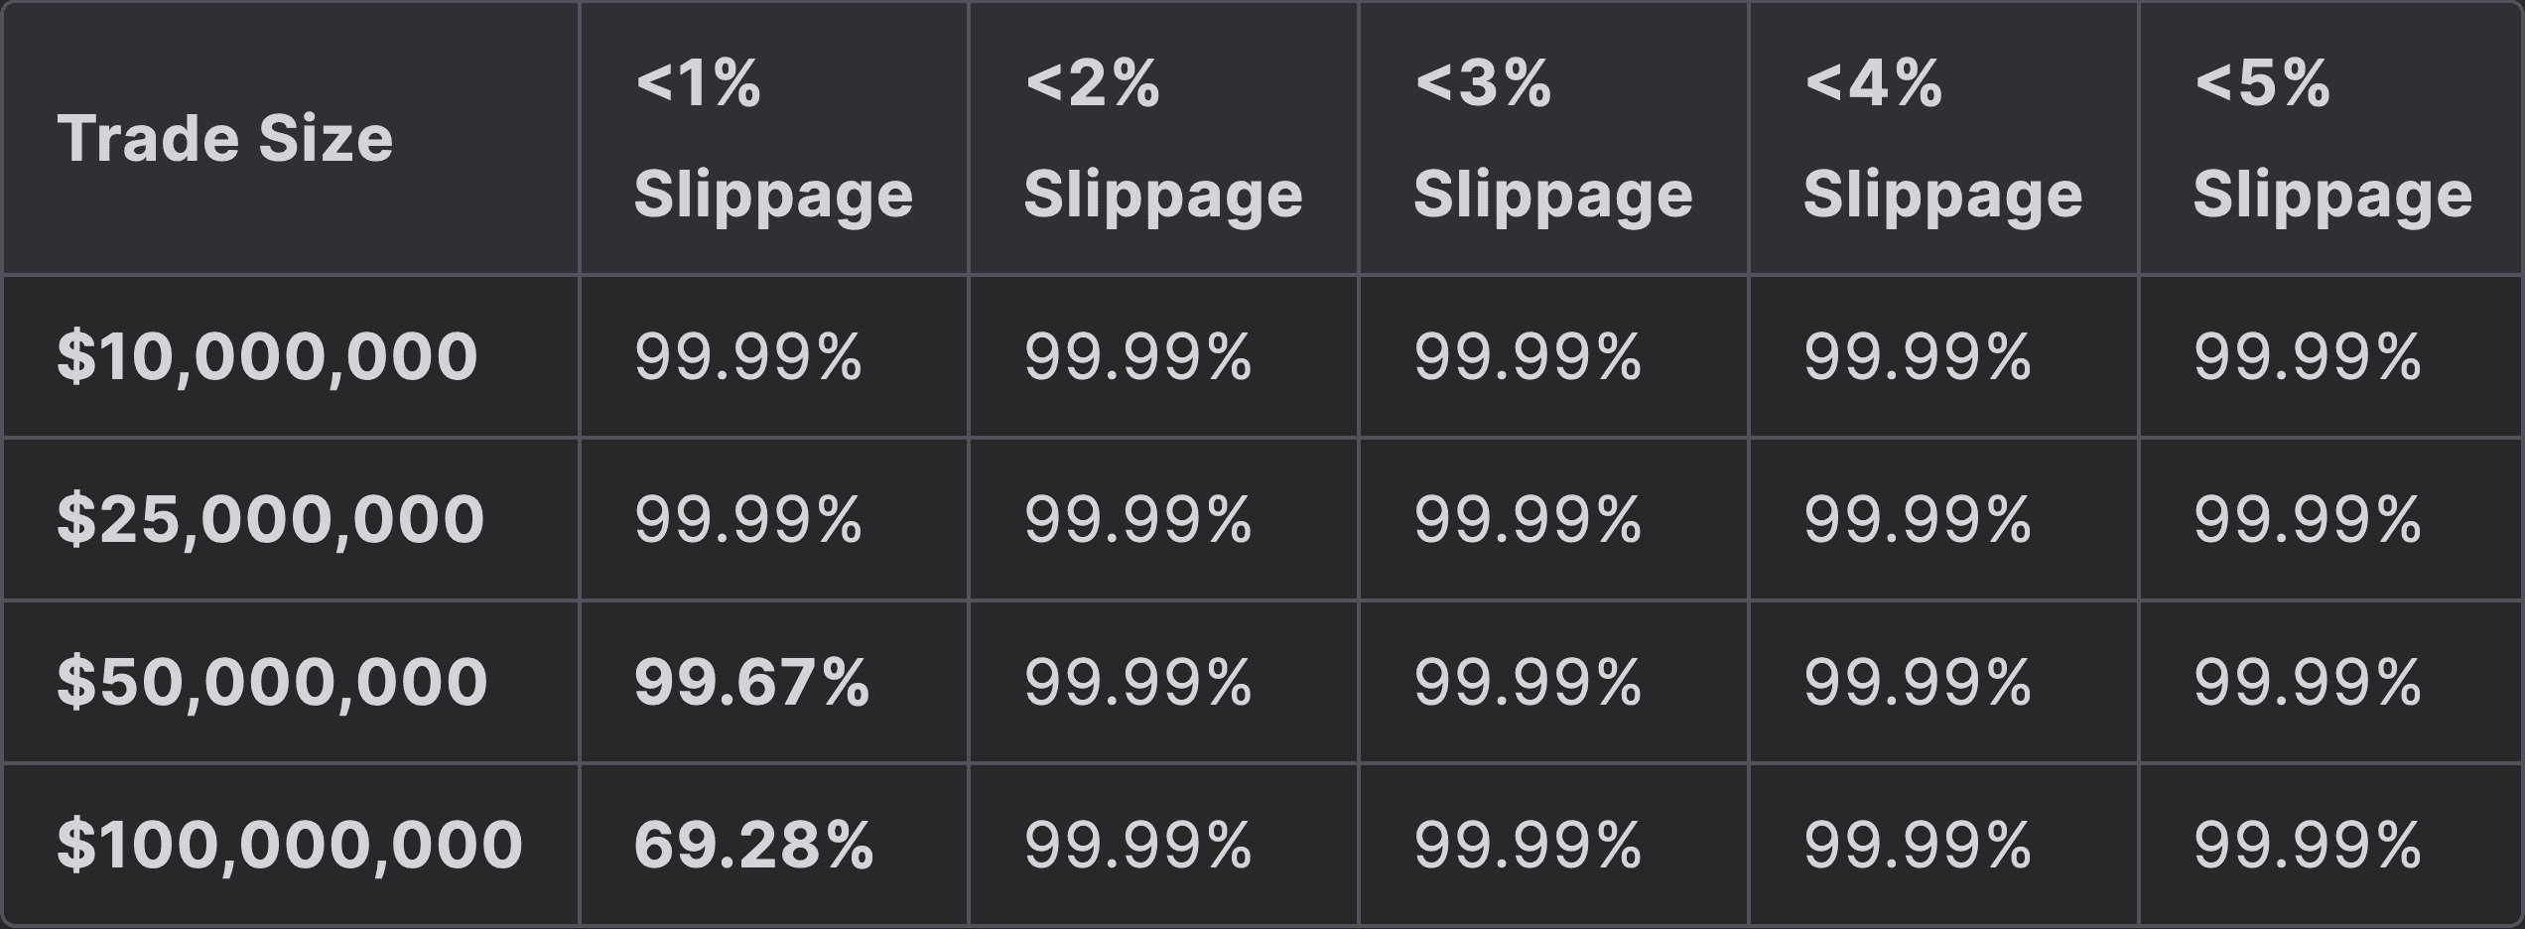
Task: Select the $100,000,000 trade size row label
Action: coord(289,845)
